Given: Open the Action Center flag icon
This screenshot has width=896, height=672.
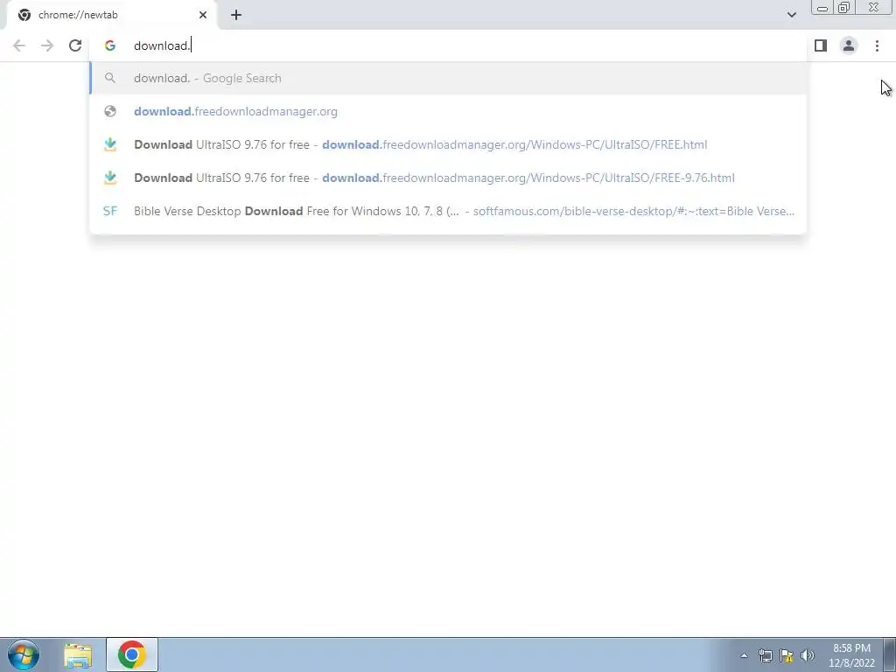Looking at the screenshot, I should (787, 655).
